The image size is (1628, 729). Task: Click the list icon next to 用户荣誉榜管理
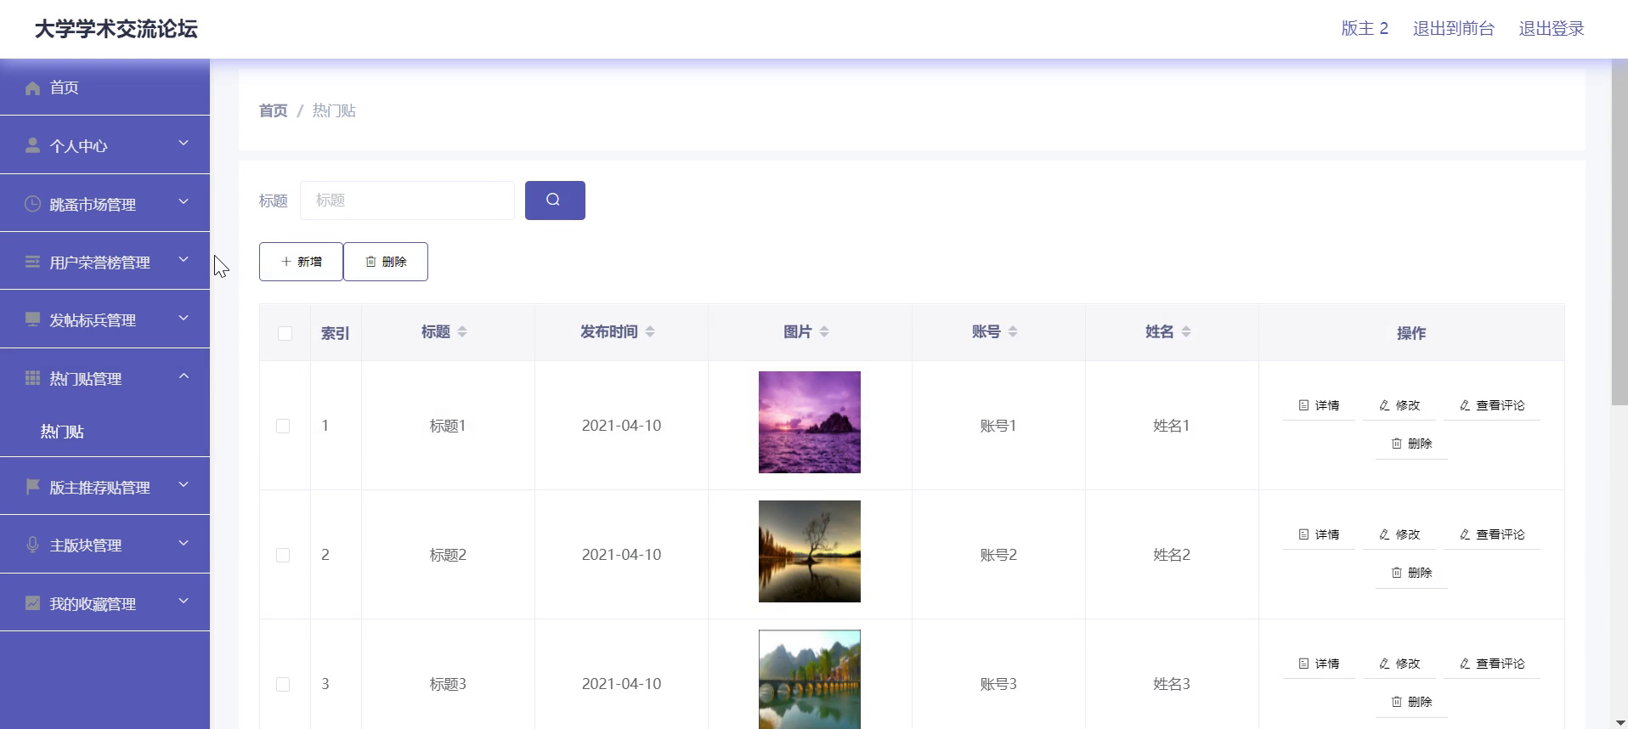pos(32,262)
